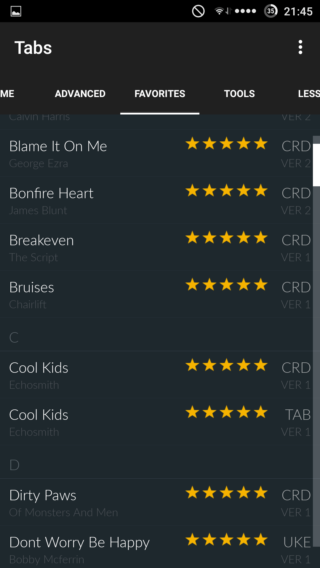Tap the Wi-Fi status icon
320x568 pixels.
(219, 11)
